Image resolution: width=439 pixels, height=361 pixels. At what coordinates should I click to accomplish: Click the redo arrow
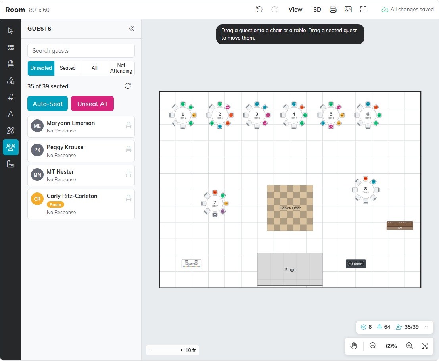tap(274, 10)
